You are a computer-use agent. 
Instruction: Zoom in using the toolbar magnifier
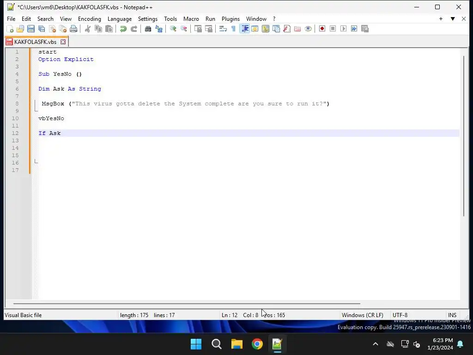pyautogui.click(x=173, y=29)
